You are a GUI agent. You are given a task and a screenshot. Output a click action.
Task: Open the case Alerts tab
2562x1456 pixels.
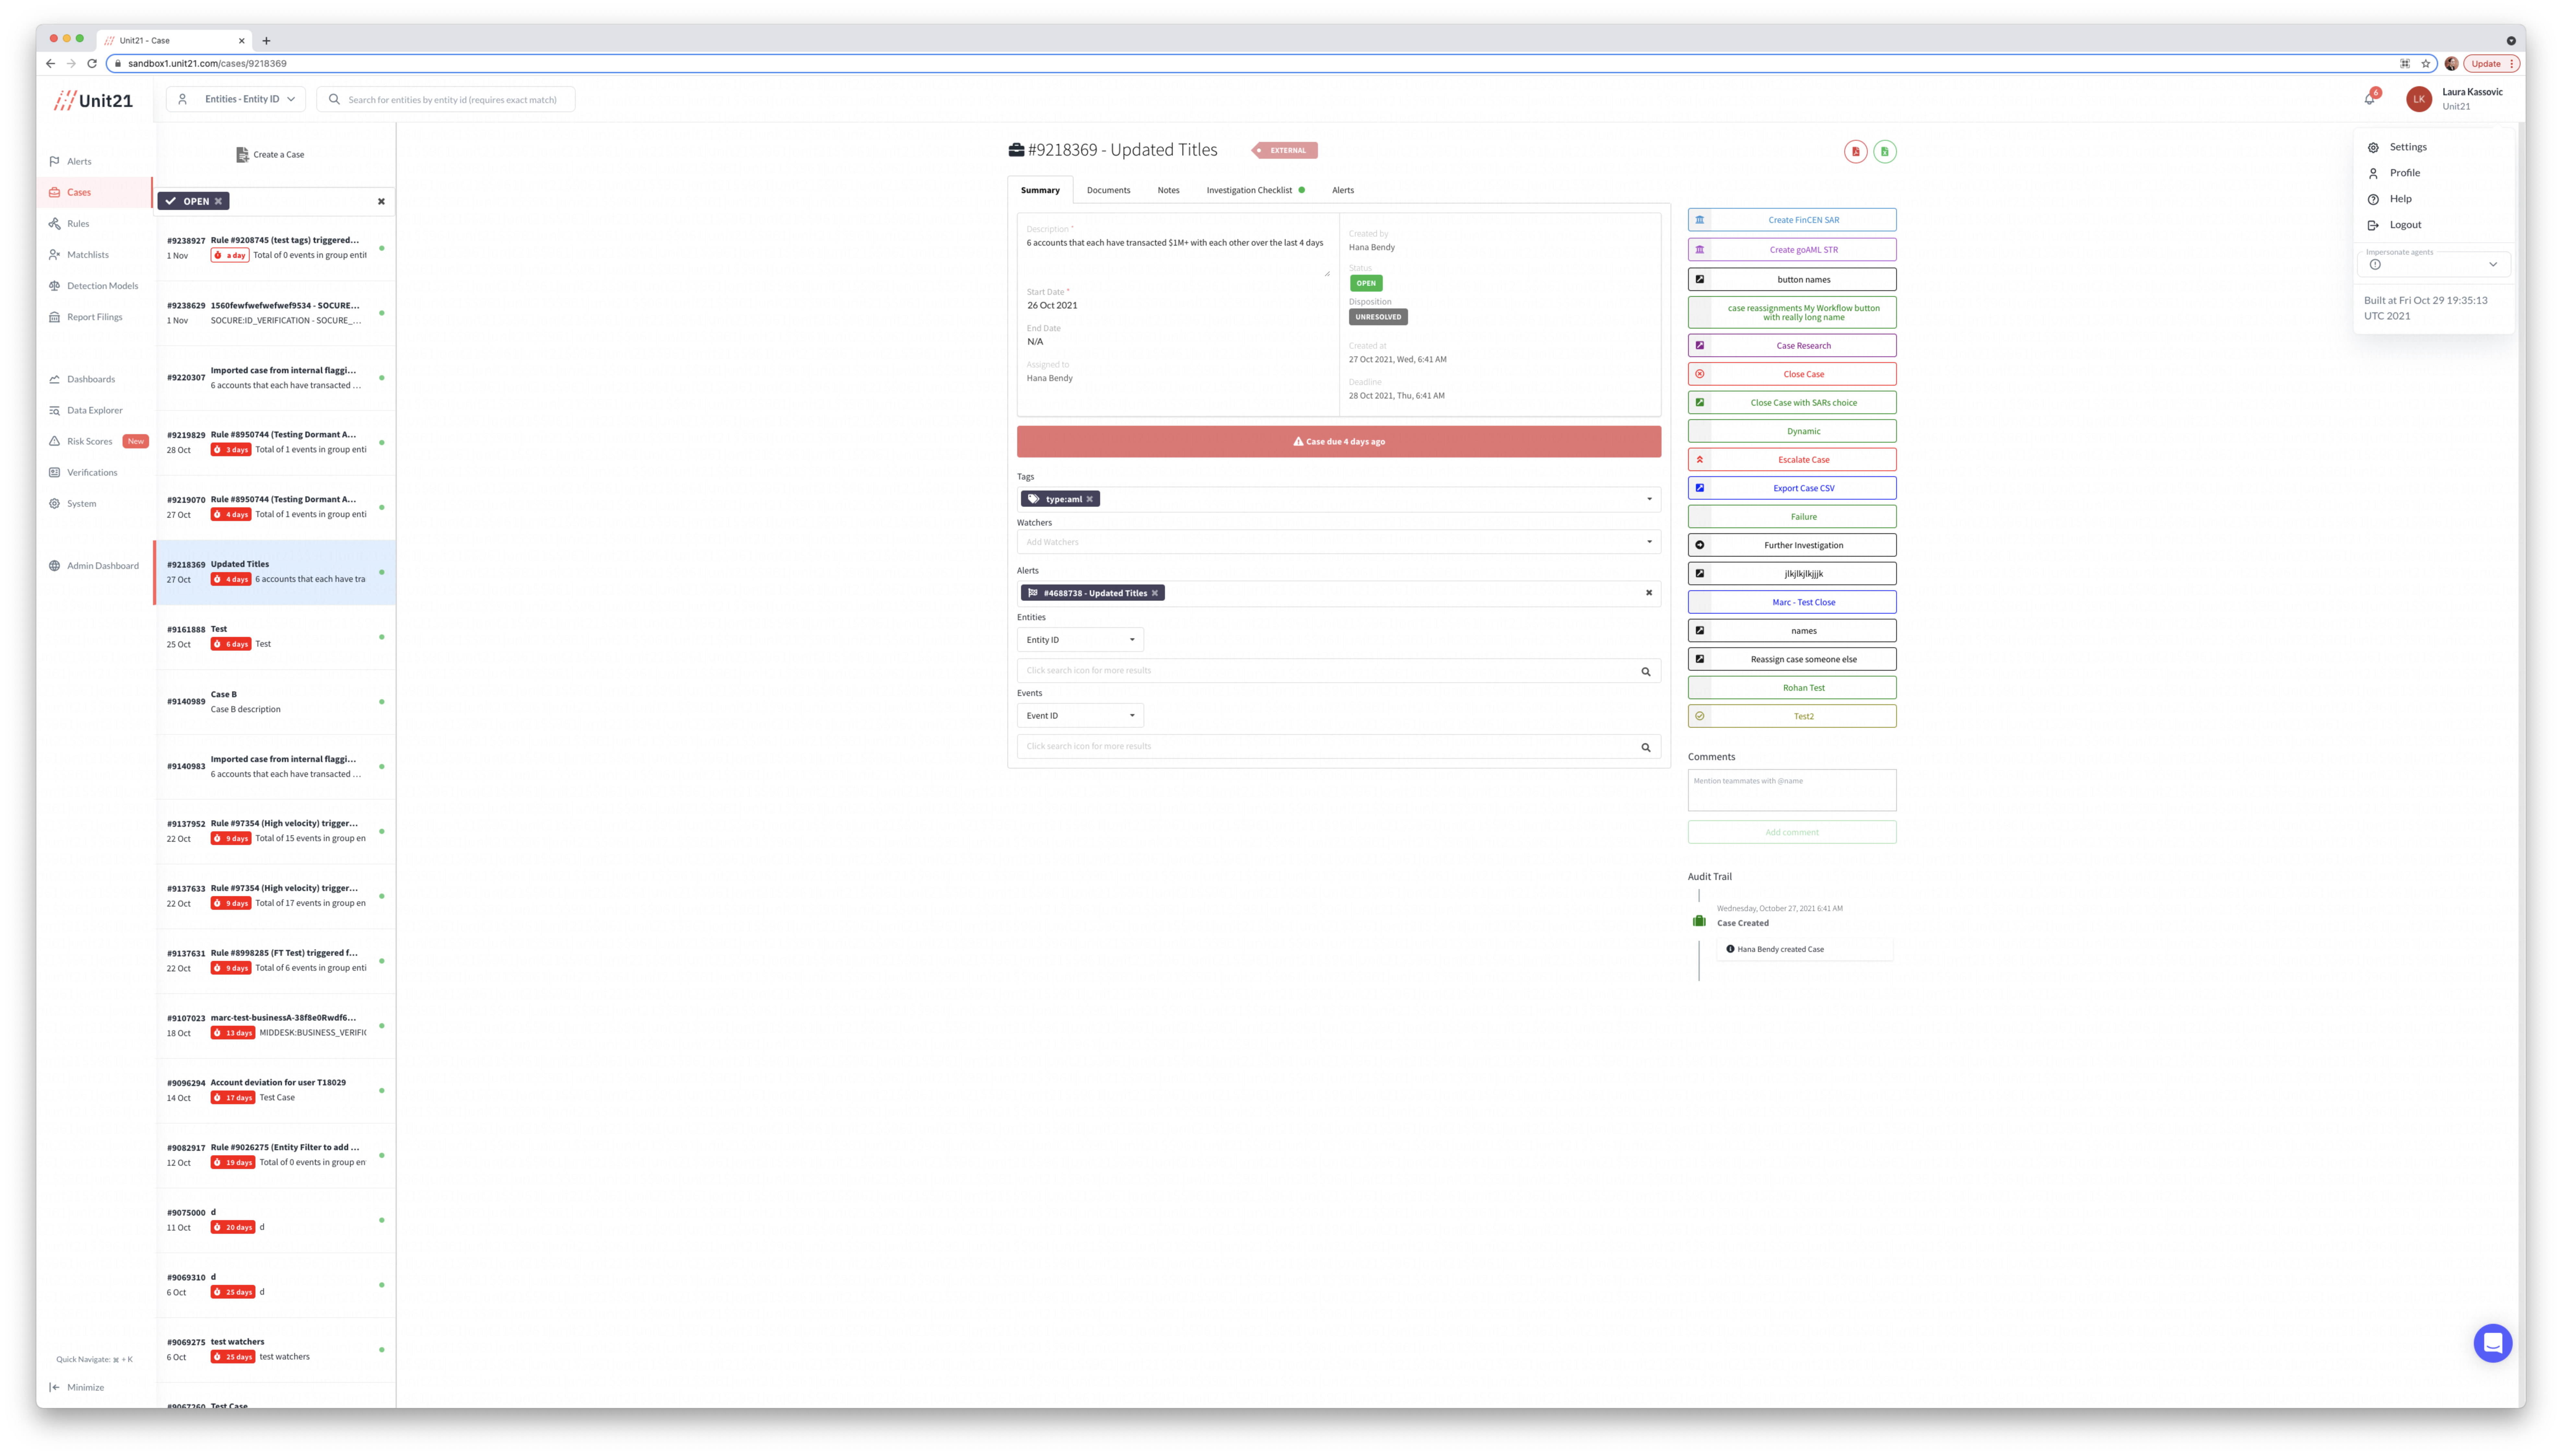point(1343,190)
